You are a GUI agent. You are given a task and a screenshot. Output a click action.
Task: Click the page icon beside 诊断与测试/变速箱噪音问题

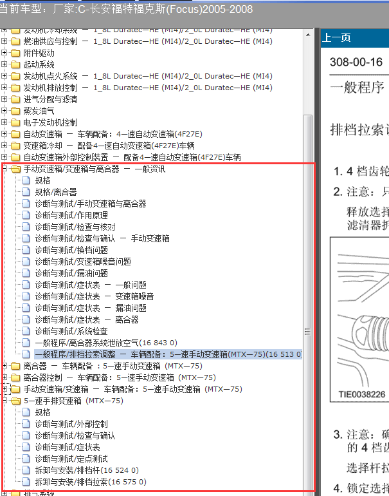pyautogui.click(x=26, y=262)
